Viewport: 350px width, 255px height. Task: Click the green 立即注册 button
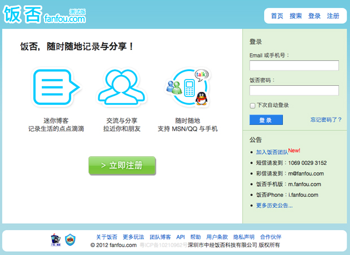122,165
